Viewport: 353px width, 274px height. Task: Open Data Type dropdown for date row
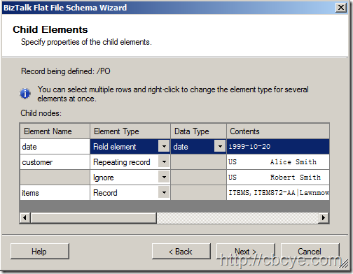(220, 147)
